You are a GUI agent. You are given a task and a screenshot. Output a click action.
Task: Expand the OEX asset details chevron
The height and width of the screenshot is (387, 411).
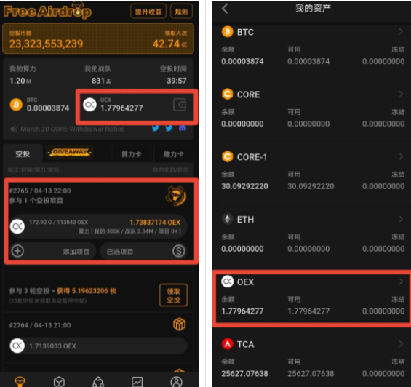coord(401,282)
